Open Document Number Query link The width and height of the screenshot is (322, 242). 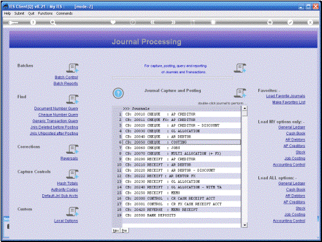56,108
